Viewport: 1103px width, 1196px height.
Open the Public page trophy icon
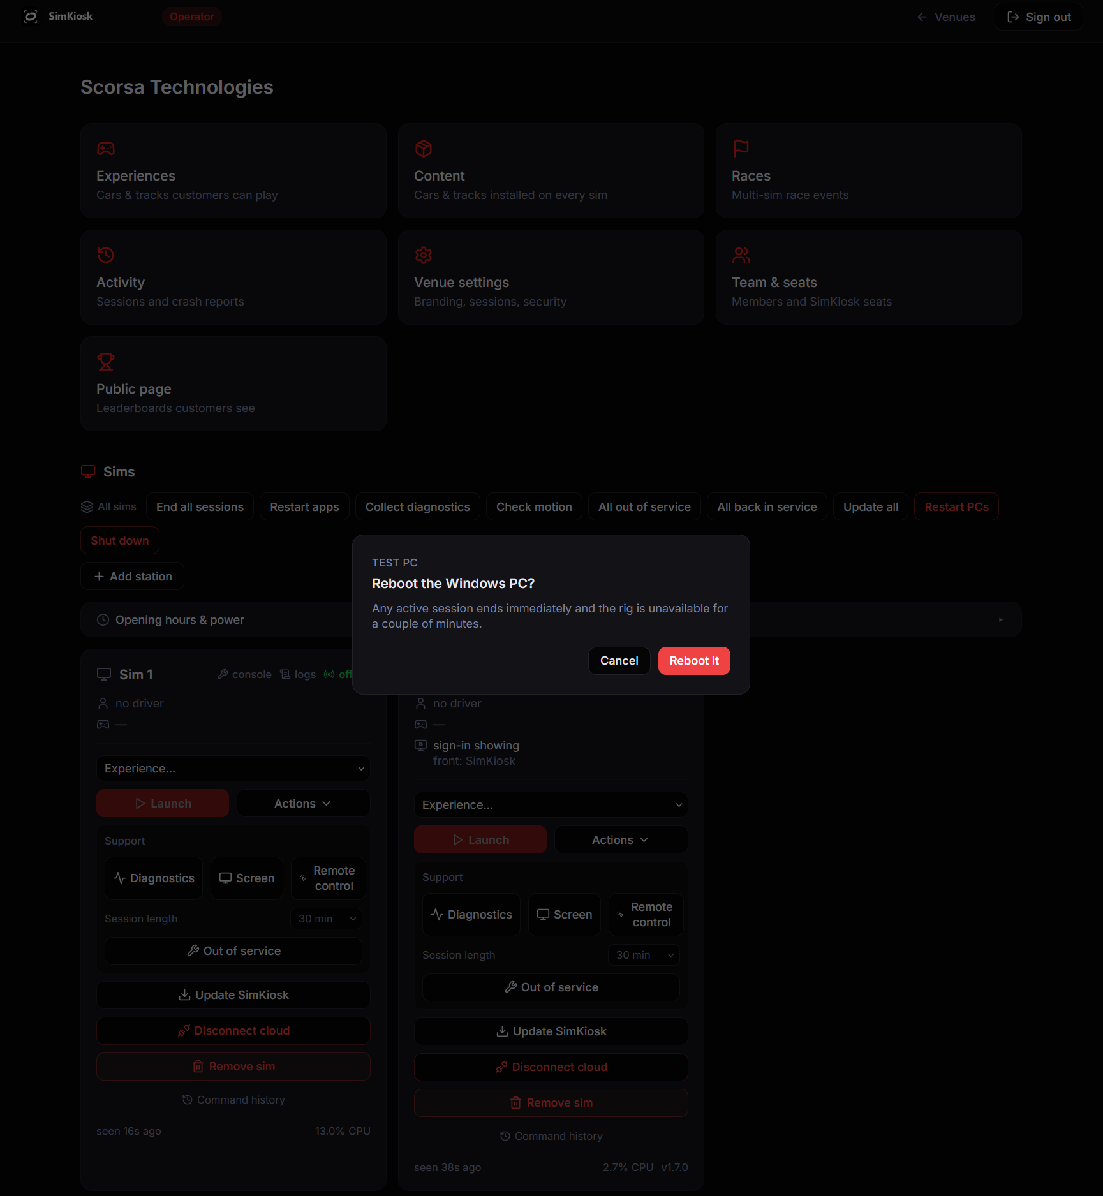[106, 362]
